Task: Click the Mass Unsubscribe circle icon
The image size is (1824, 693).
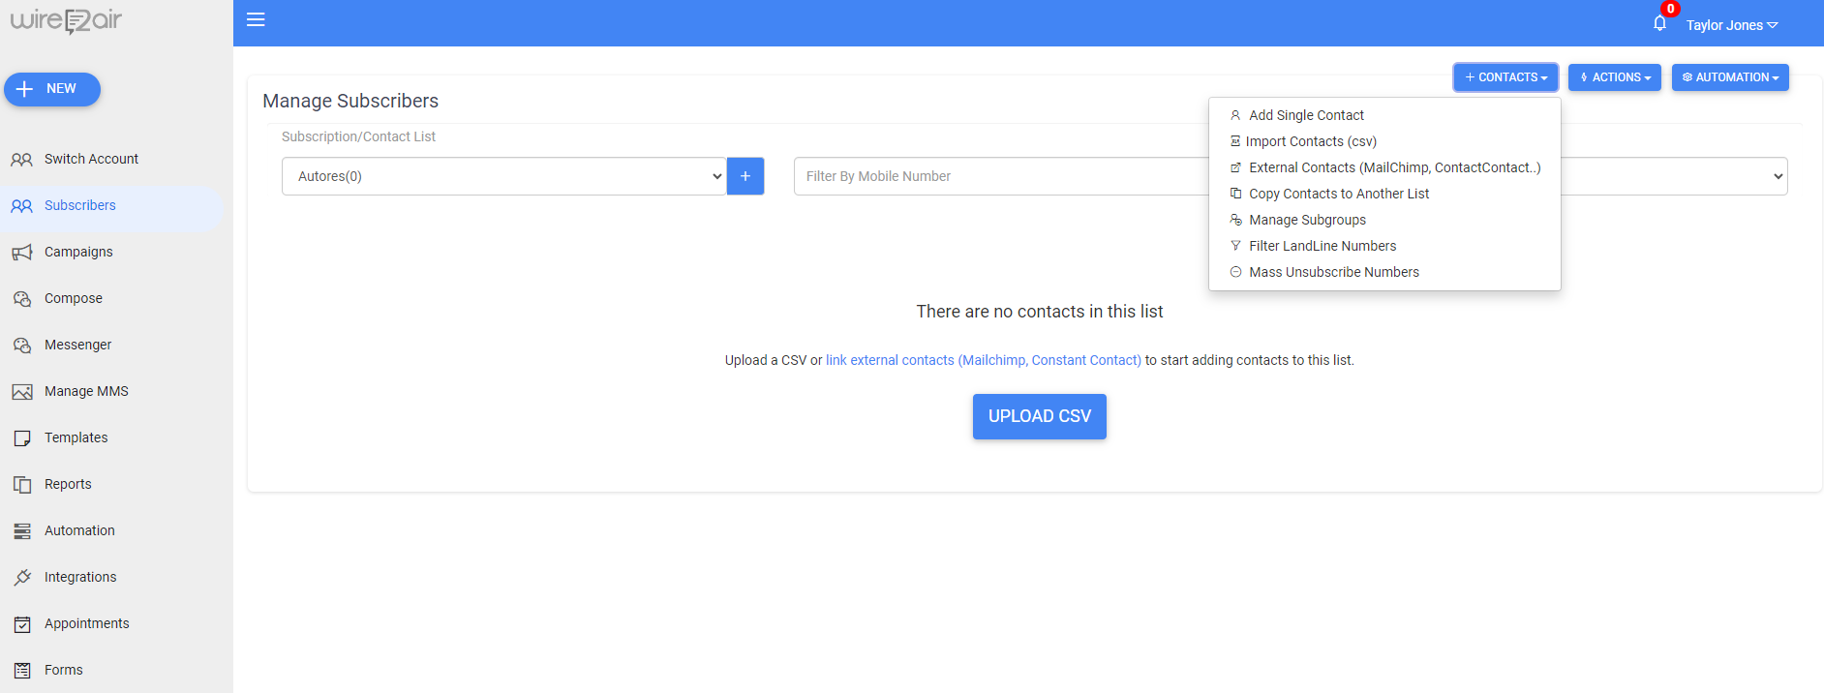Action: coord(1235,272)
